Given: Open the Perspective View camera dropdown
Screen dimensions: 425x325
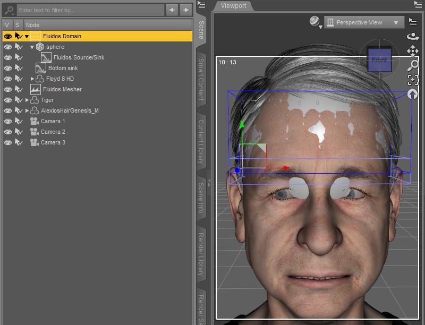Looking at the screenshot, I should click(364, 22).
